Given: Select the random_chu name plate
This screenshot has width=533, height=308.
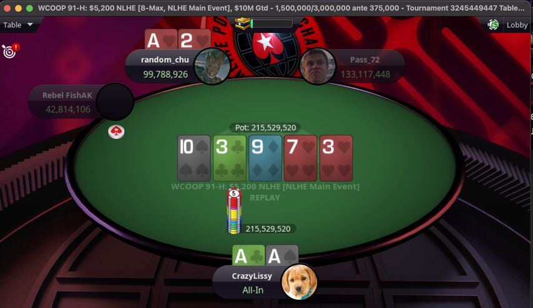Looking at the screenshot, I should tap(165, 67).
